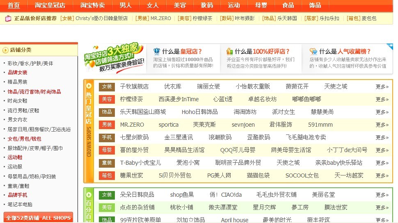Expand 更多 for the 母婴 row
Viewport: 398px width, 223px height.
point(382,150)
